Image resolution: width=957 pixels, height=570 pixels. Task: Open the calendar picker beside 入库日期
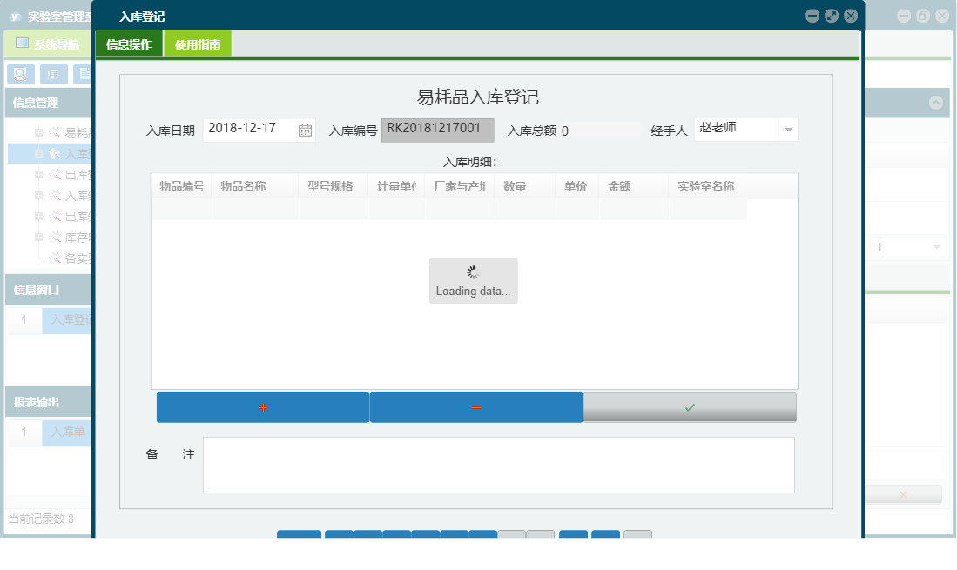(x=307, y=129)
